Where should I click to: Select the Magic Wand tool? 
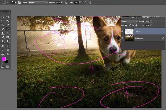[8, 21]
